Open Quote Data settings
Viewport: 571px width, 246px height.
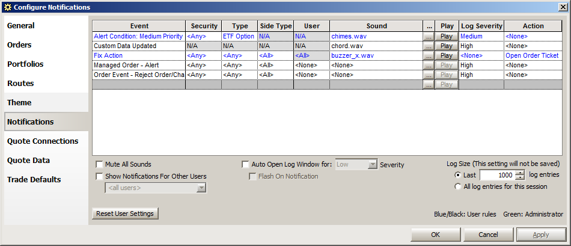[46, 161]
